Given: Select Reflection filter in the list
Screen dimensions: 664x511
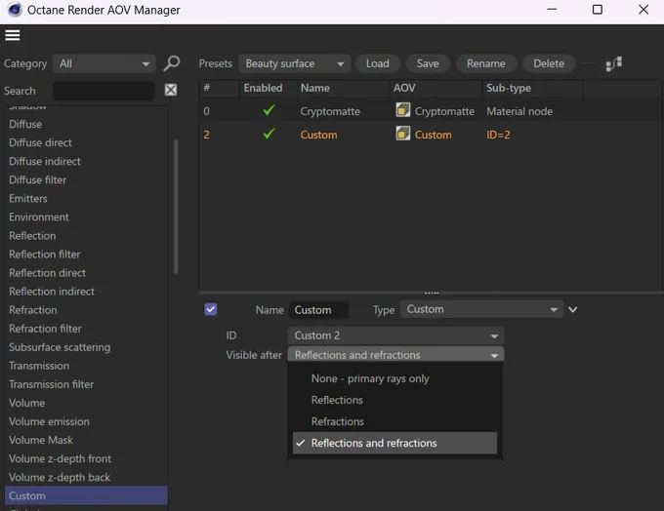Looking at the screenshot, I should 86,255.
